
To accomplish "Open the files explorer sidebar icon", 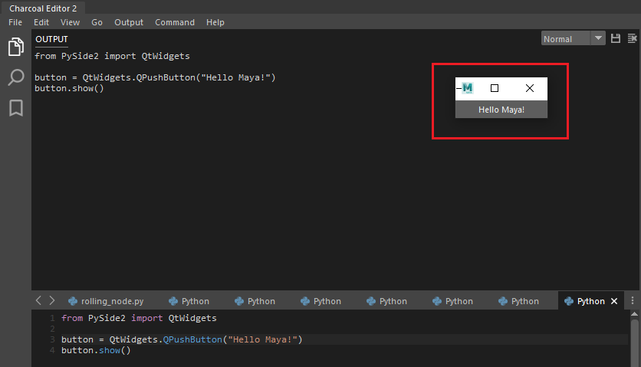I will click(x=15, y=48).
